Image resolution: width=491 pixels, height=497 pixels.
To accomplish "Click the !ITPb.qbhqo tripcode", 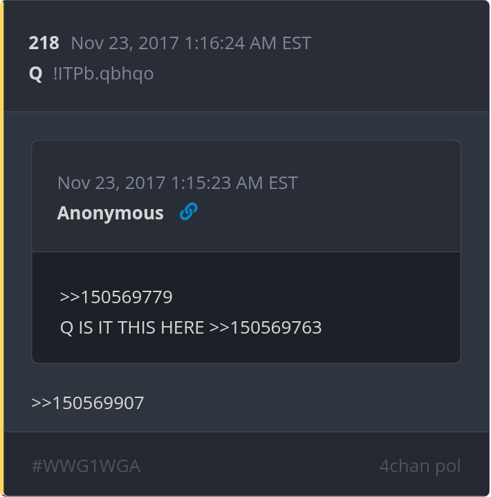I will pyautogui.click(x=104, y=73).
